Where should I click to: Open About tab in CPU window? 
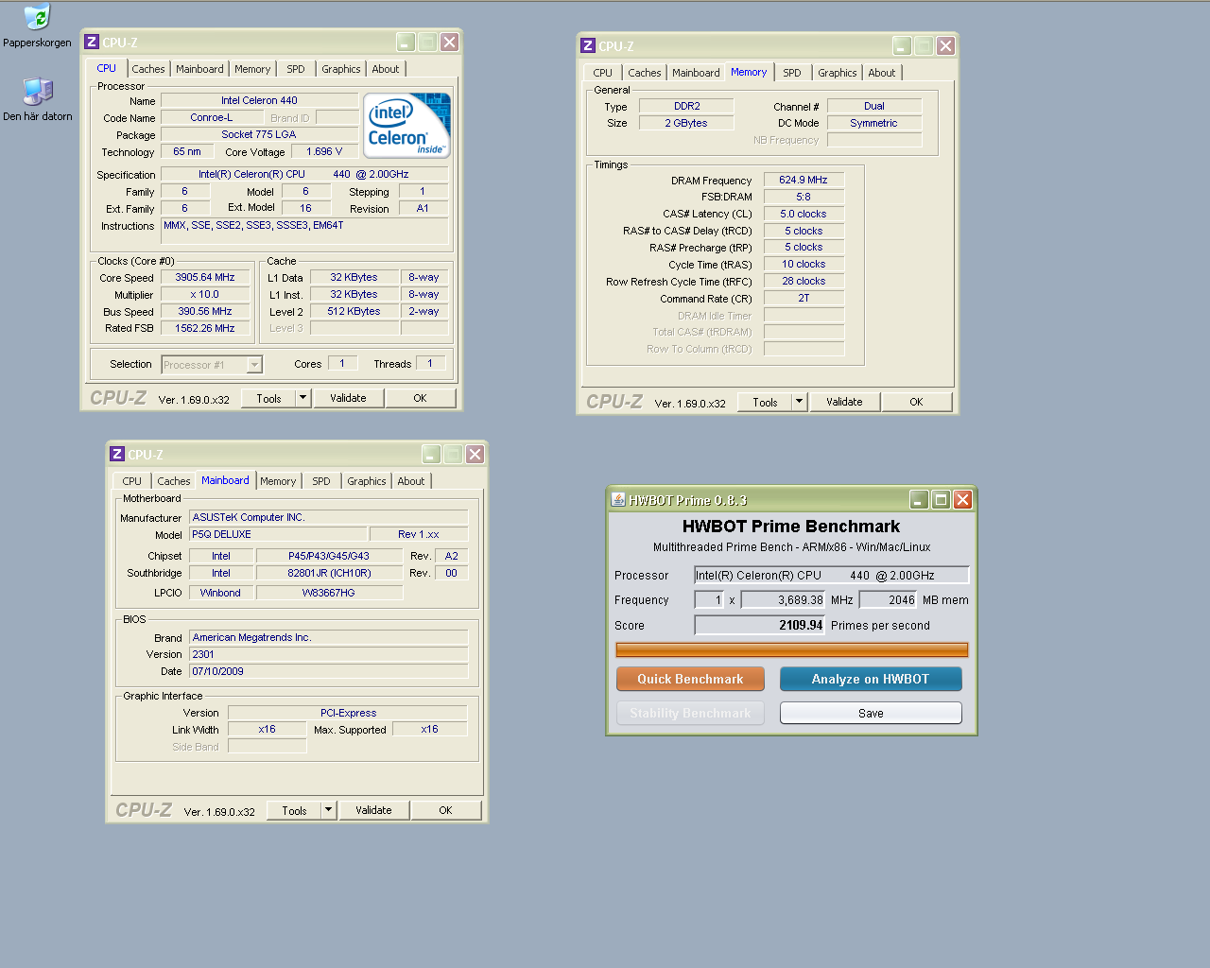(386, 69)
